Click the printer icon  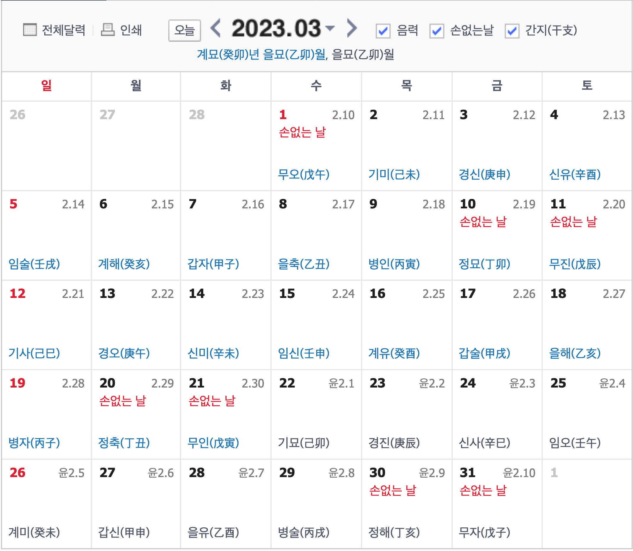[x=108, y=30]
